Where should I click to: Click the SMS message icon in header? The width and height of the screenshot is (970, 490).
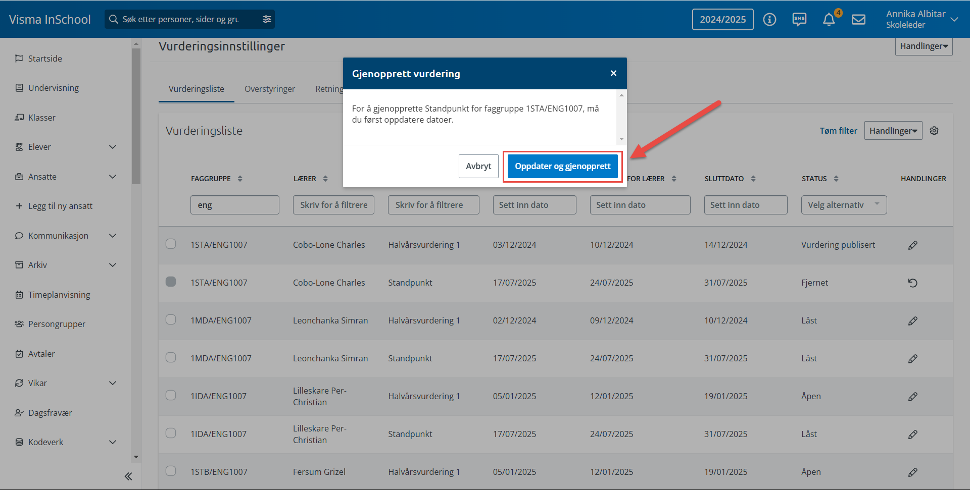pyautogui.click(x=799, y=20)
